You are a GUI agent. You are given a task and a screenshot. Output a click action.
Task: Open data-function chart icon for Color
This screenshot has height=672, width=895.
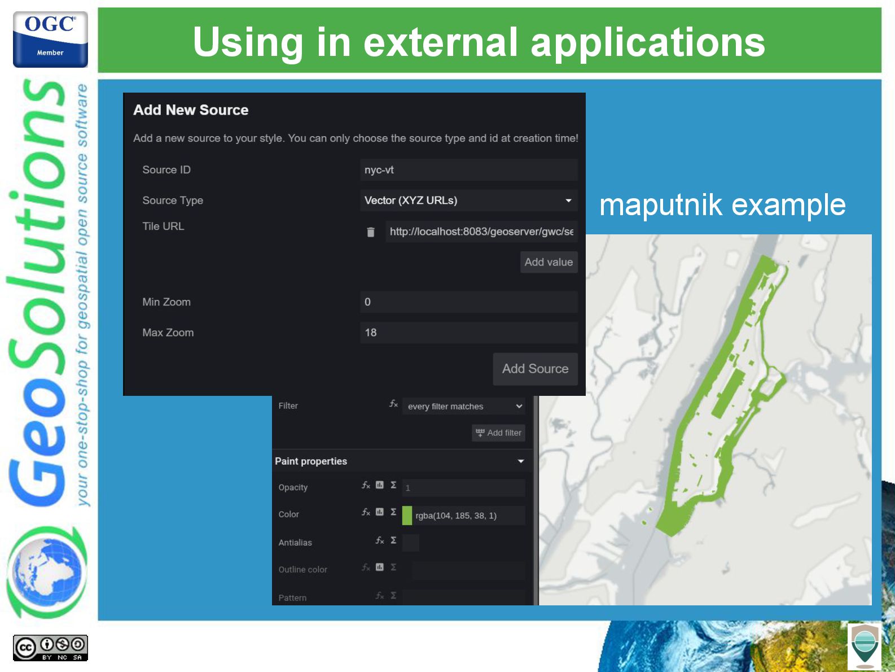380,512
